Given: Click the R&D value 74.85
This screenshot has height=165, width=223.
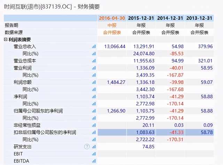Looking at the screenshot, I should point(148,147).
